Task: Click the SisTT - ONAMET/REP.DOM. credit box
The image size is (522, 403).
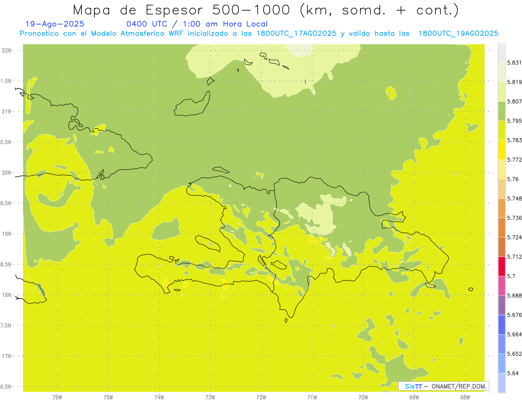Action: tap(444, 386)
